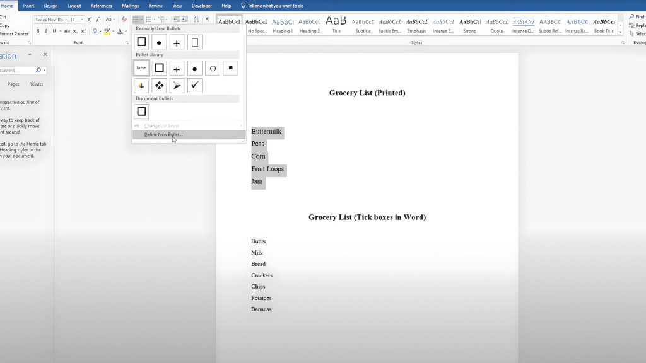Click the Tell me what you want field
The image size is (646, 363).
(x=275, y=6)
